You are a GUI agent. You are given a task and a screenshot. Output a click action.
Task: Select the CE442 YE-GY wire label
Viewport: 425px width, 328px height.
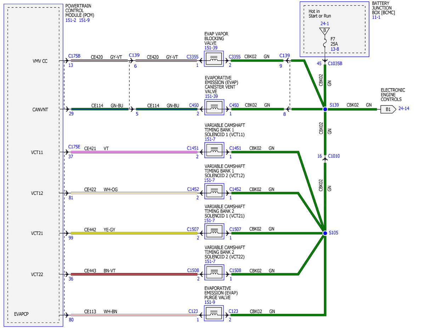pos(100,230)
